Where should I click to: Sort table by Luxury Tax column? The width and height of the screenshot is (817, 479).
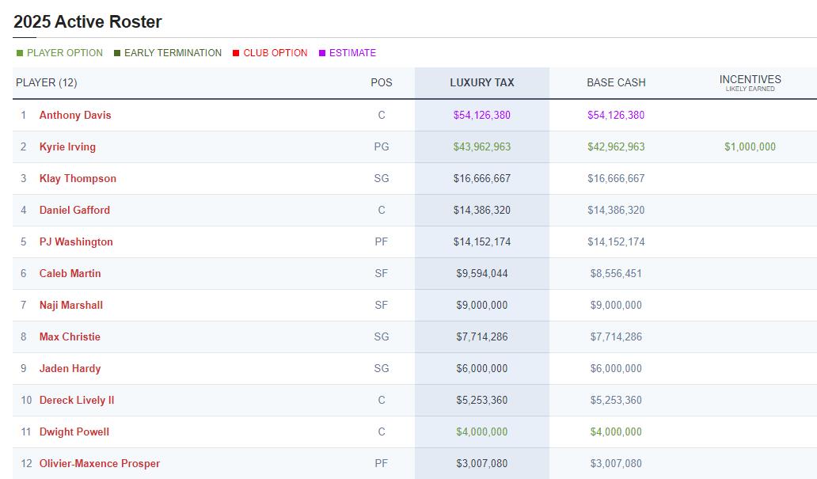482,82
